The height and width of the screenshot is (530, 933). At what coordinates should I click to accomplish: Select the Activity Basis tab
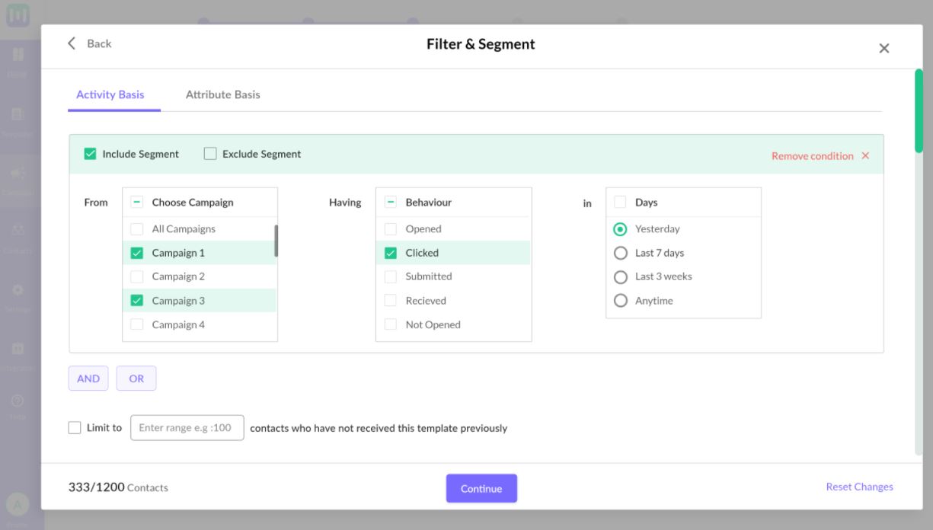click(x=110, y=94)
